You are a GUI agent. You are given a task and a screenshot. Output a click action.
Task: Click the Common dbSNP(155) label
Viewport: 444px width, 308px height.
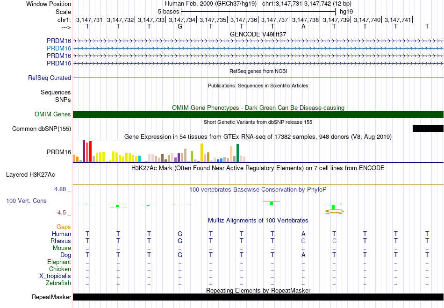[42, 129]
